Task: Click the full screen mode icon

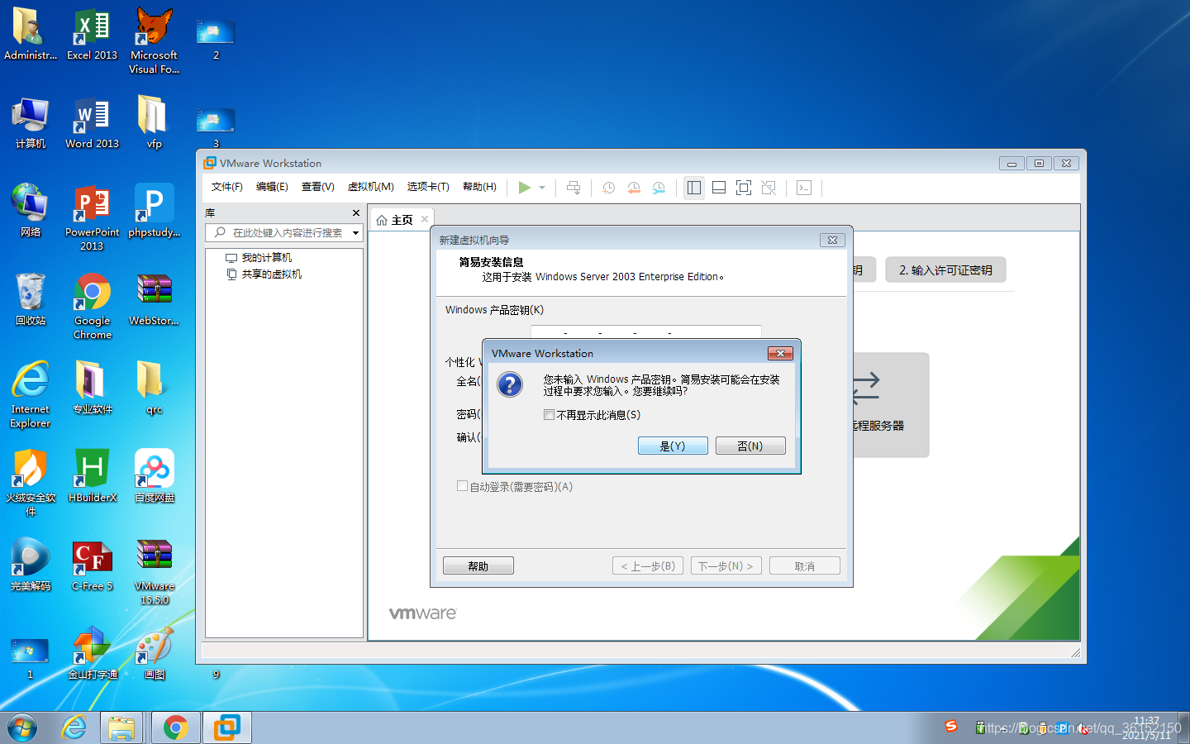Action: (744, 188)
